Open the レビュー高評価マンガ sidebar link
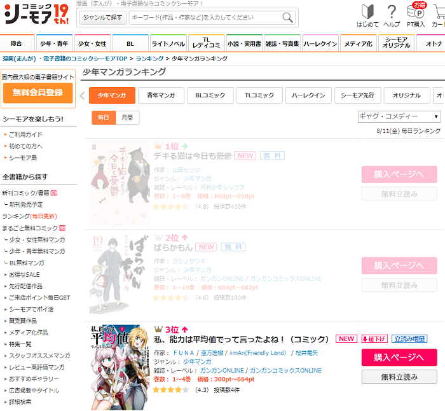Image resolution: width=445 pixels, height=411 pixels. click(37, 367)
